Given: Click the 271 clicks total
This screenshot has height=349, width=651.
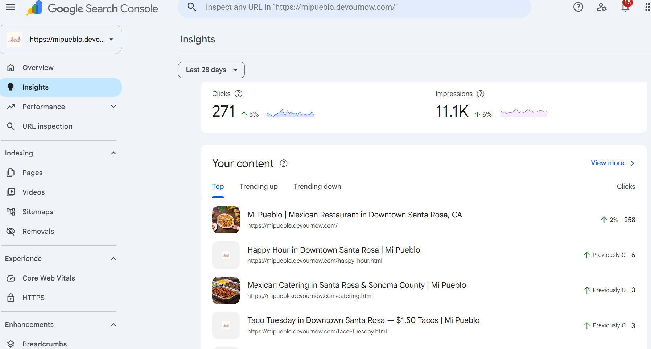Looking at the screenshot, I should tap(223, 112).
